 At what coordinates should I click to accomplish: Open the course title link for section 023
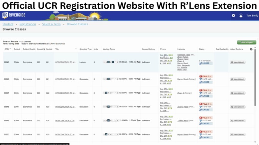pos(66,107)
